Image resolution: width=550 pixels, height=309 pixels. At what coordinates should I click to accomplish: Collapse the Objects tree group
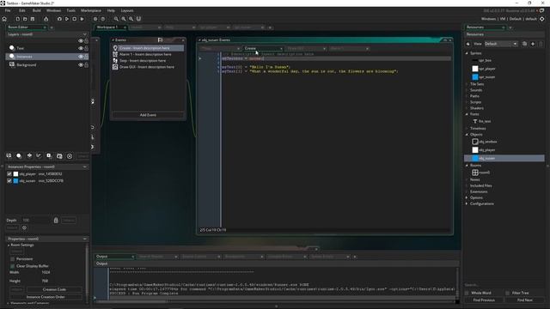(467, 135)
